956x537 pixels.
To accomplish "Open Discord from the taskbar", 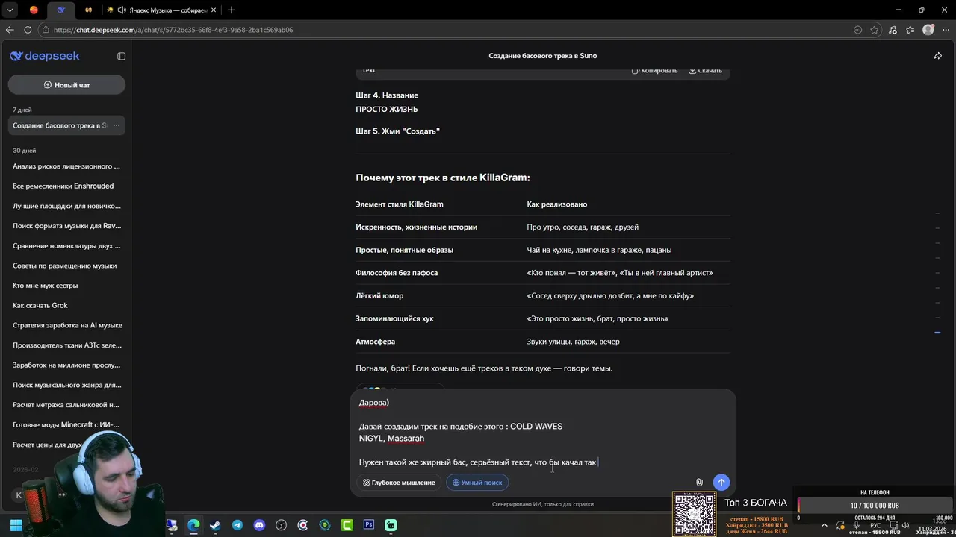I will pyautogui.click(x=259, y=525).
